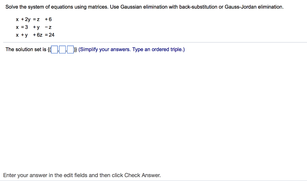Select the first equation x + 2y = z + 6

[x=34, y=19]
